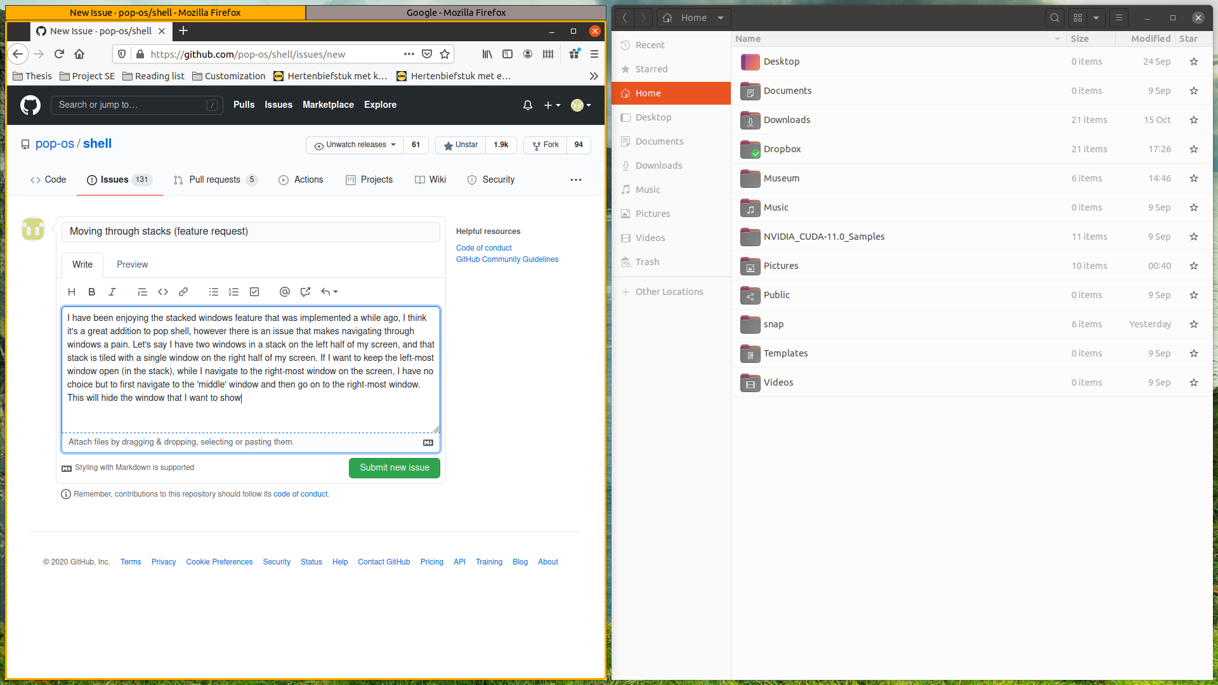Open GitHub notifications bell

coord(527,105)
